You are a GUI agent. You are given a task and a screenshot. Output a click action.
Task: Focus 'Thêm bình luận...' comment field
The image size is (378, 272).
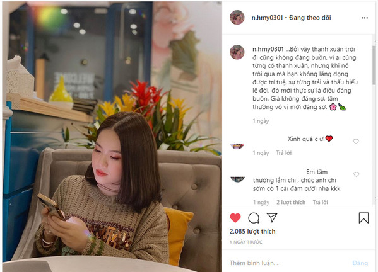287,263
